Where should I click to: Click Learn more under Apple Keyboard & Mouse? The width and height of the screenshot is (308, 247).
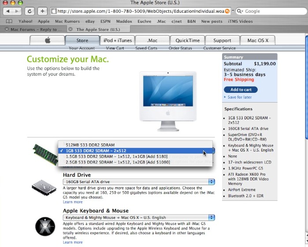pos(73,242)
